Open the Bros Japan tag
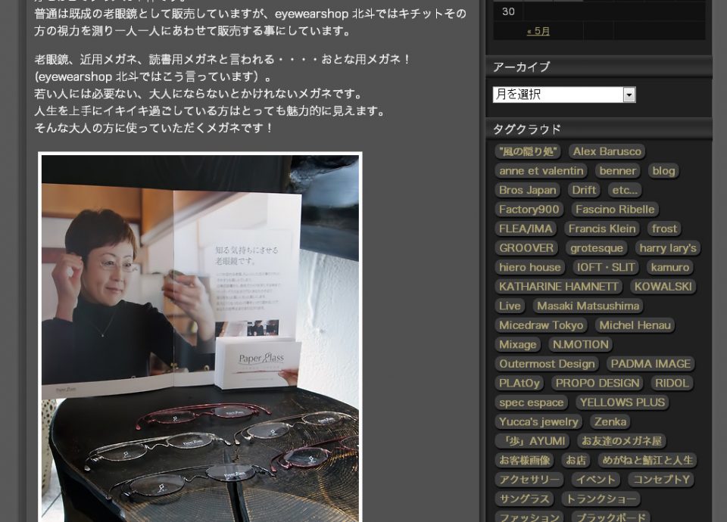The image size is (727, 522). 528,190
